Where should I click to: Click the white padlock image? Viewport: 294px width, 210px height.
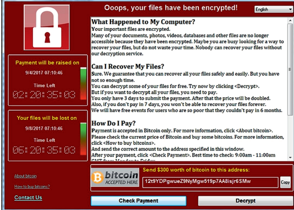pyautogui.click(x=47, y=27)
